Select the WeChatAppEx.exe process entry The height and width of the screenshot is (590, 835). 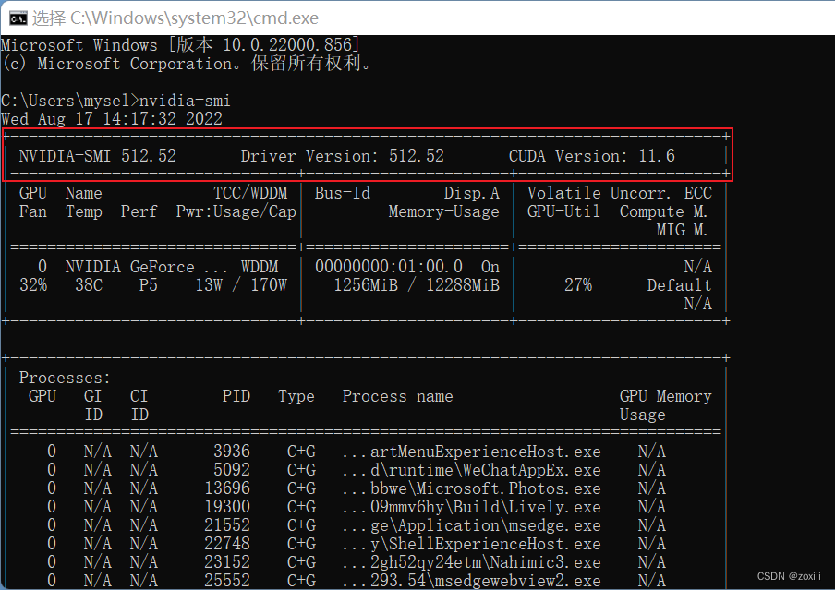pos(471,470)
